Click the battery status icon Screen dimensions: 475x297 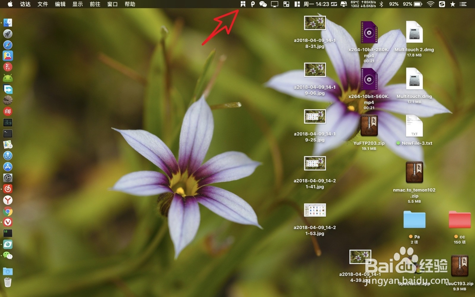click(418, 4)
